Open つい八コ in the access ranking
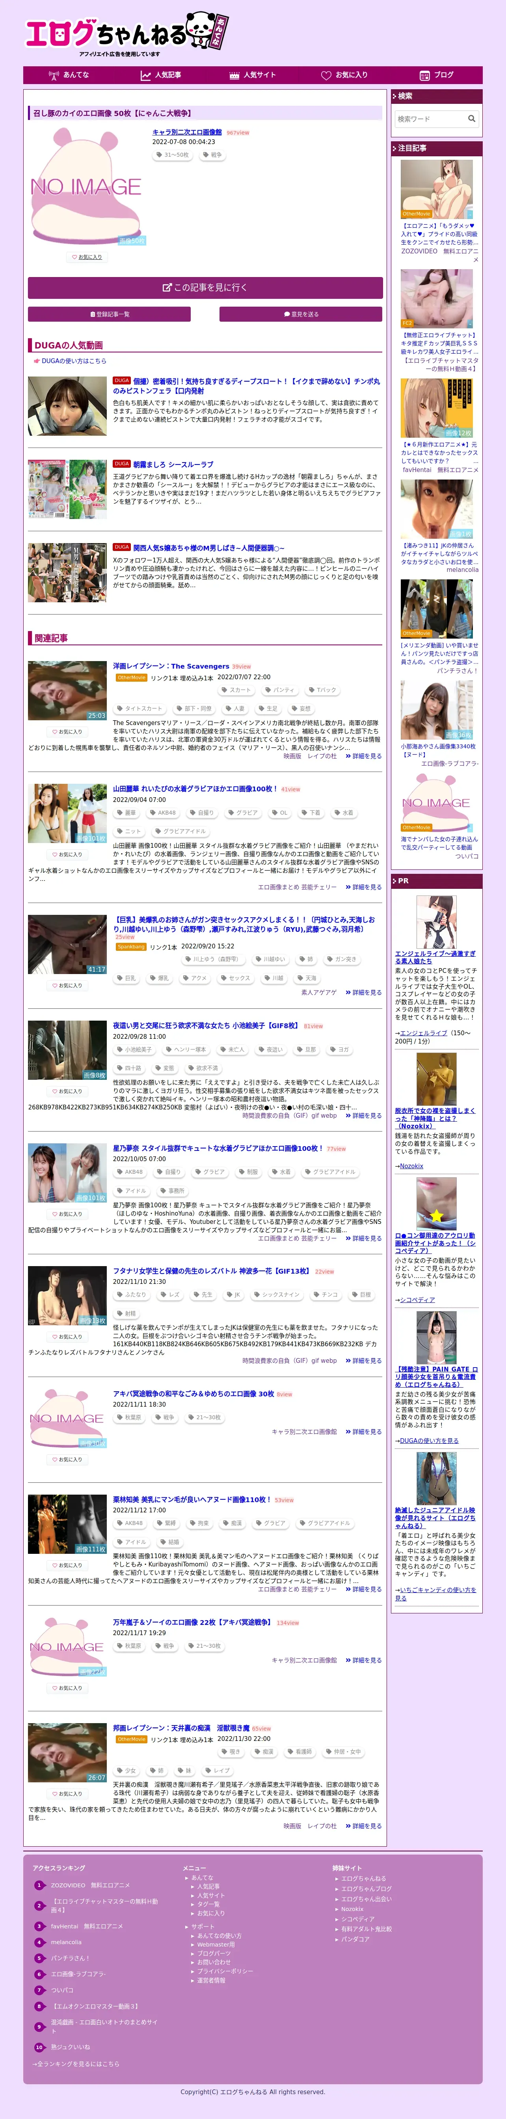506x2119 pixels. 61,1991
